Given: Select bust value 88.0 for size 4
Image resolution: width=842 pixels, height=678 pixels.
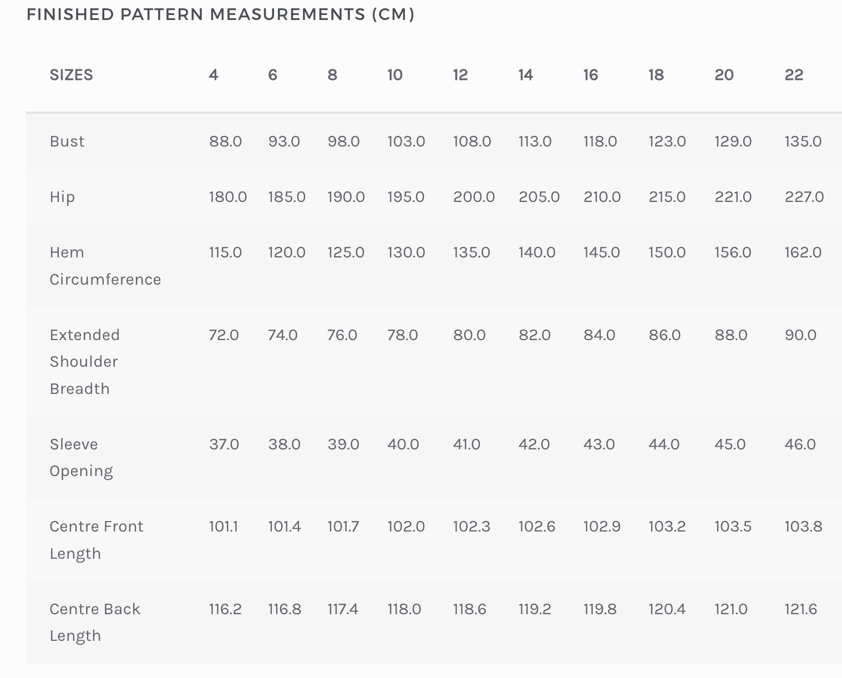Looking at the screenshot, I should pyautogui.click(x=225, y=141).
